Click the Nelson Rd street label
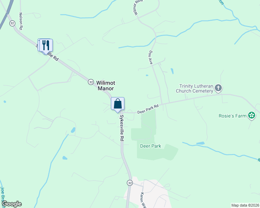 tap(21, 21)
